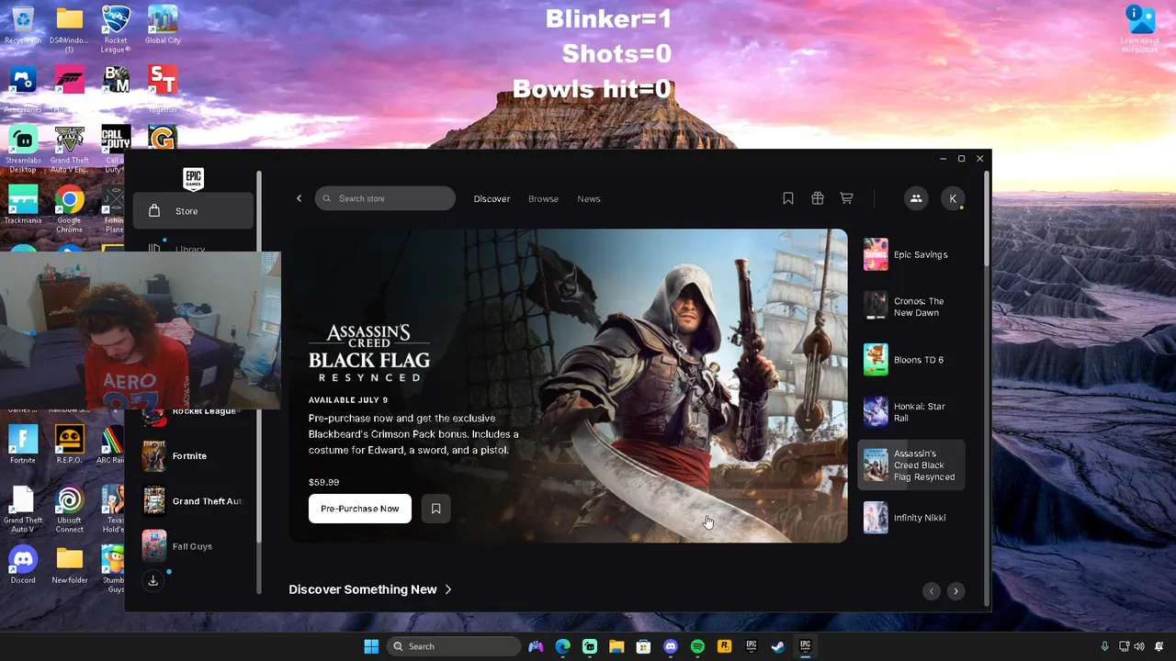Screen dimensions: 1176x661
Task: Add Black Flag Resynced to wishlist
Action: tap(435, 509)
